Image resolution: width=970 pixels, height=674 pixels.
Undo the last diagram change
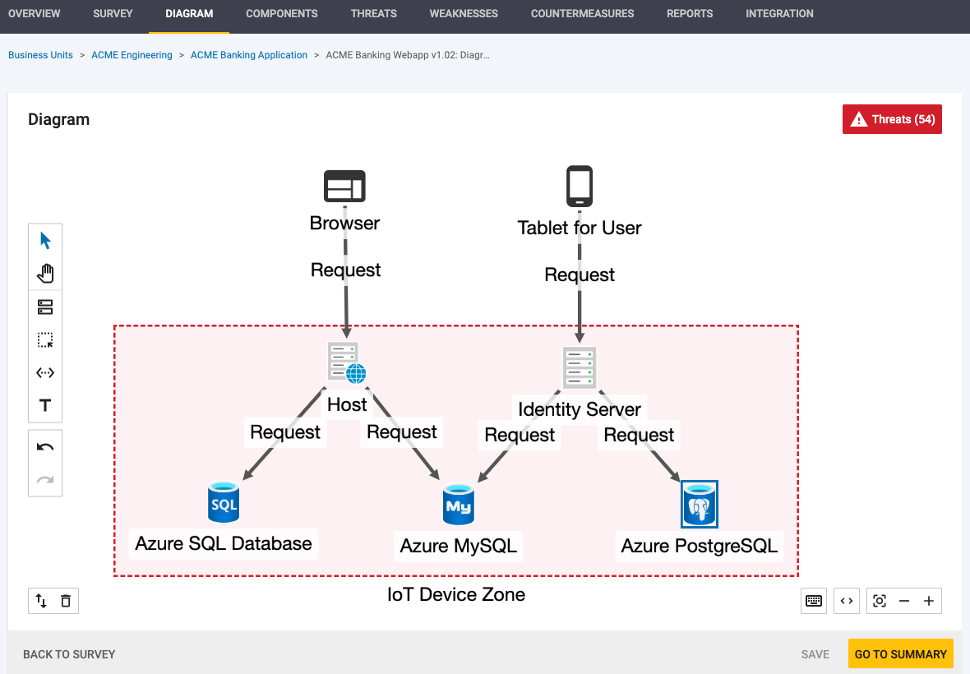[x=45, y=447]
